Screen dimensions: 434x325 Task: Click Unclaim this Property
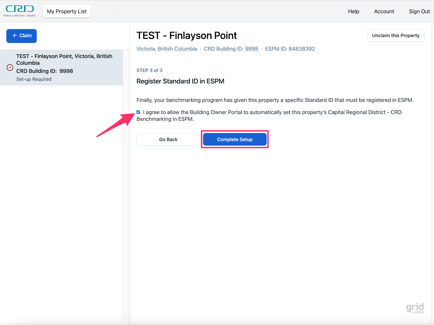tap(395, 35)
